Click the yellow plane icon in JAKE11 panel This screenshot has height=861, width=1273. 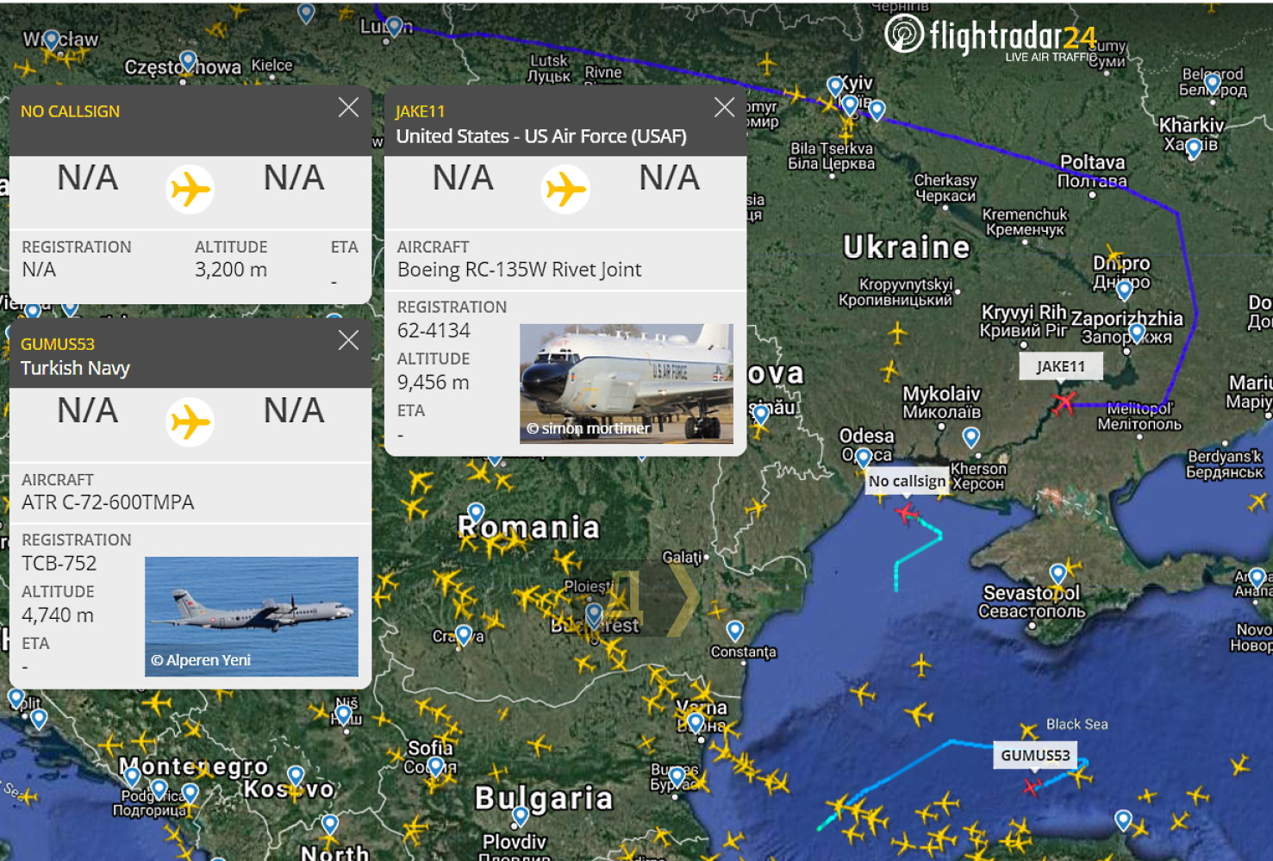565,190
